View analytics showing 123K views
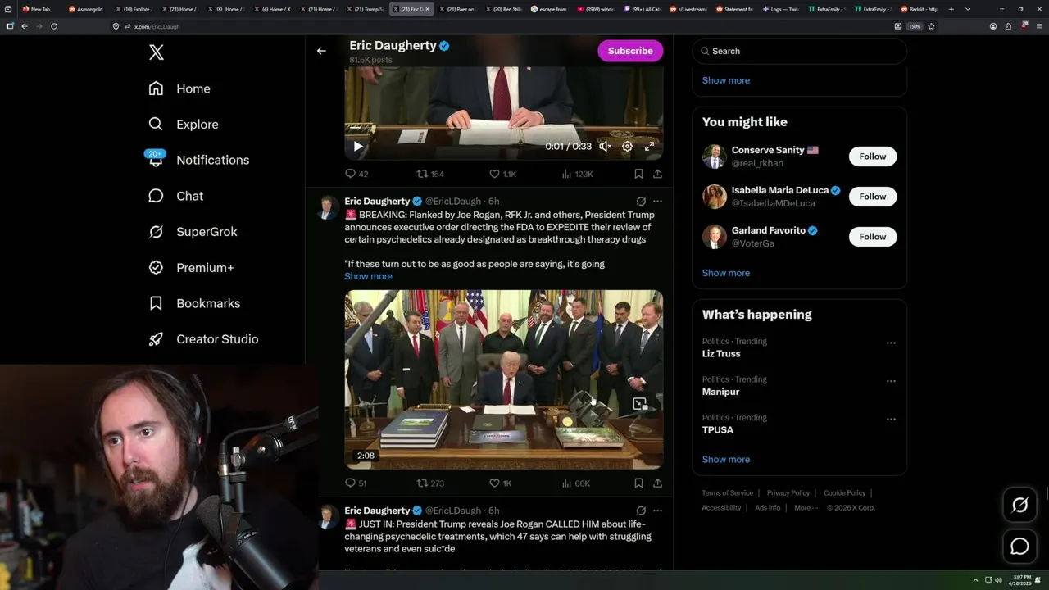 (x=578, y=174)
